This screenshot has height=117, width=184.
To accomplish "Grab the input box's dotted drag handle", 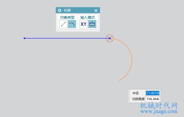I will 129,96.
